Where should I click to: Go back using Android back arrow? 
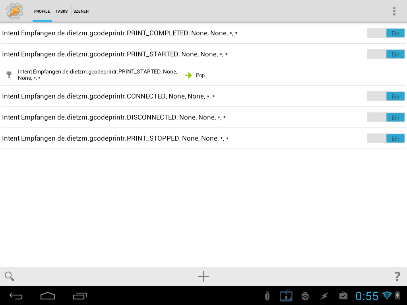[16, 296]
